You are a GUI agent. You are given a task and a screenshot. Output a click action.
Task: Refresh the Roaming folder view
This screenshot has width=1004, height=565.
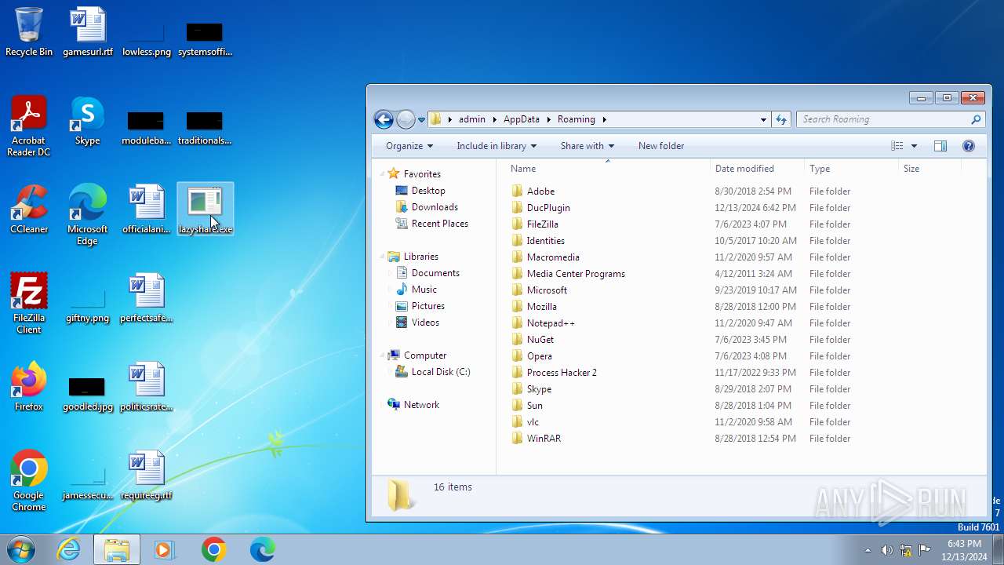tap(781, 119)
